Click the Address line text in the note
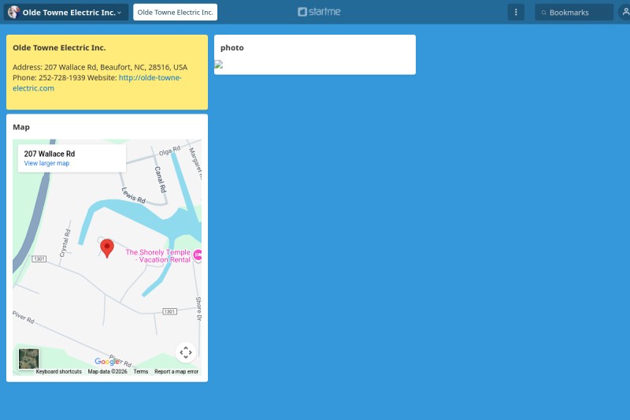Viewport: 630px width, 420px height. (100, 67)
